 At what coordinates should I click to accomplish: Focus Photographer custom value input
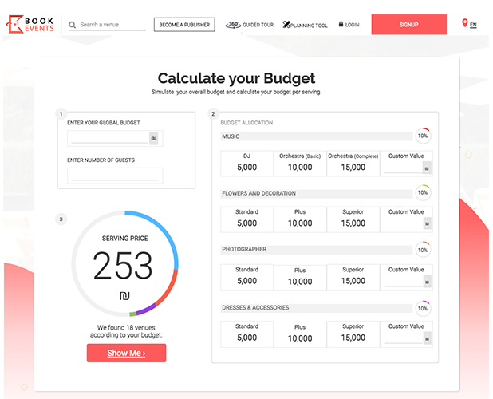[x=403, y=282]
